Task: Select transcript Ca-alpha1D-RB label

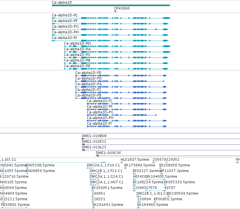Action: (x=77, y=60)
